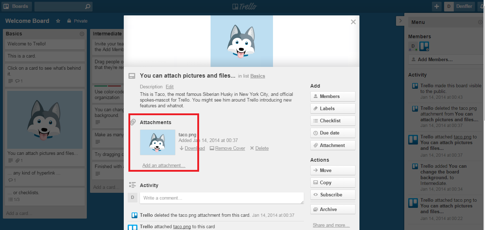Image resolution: width=485 pixels, height=230 pixels.
Task: Click the Activity heading icon in card
Action: point(132,185)
